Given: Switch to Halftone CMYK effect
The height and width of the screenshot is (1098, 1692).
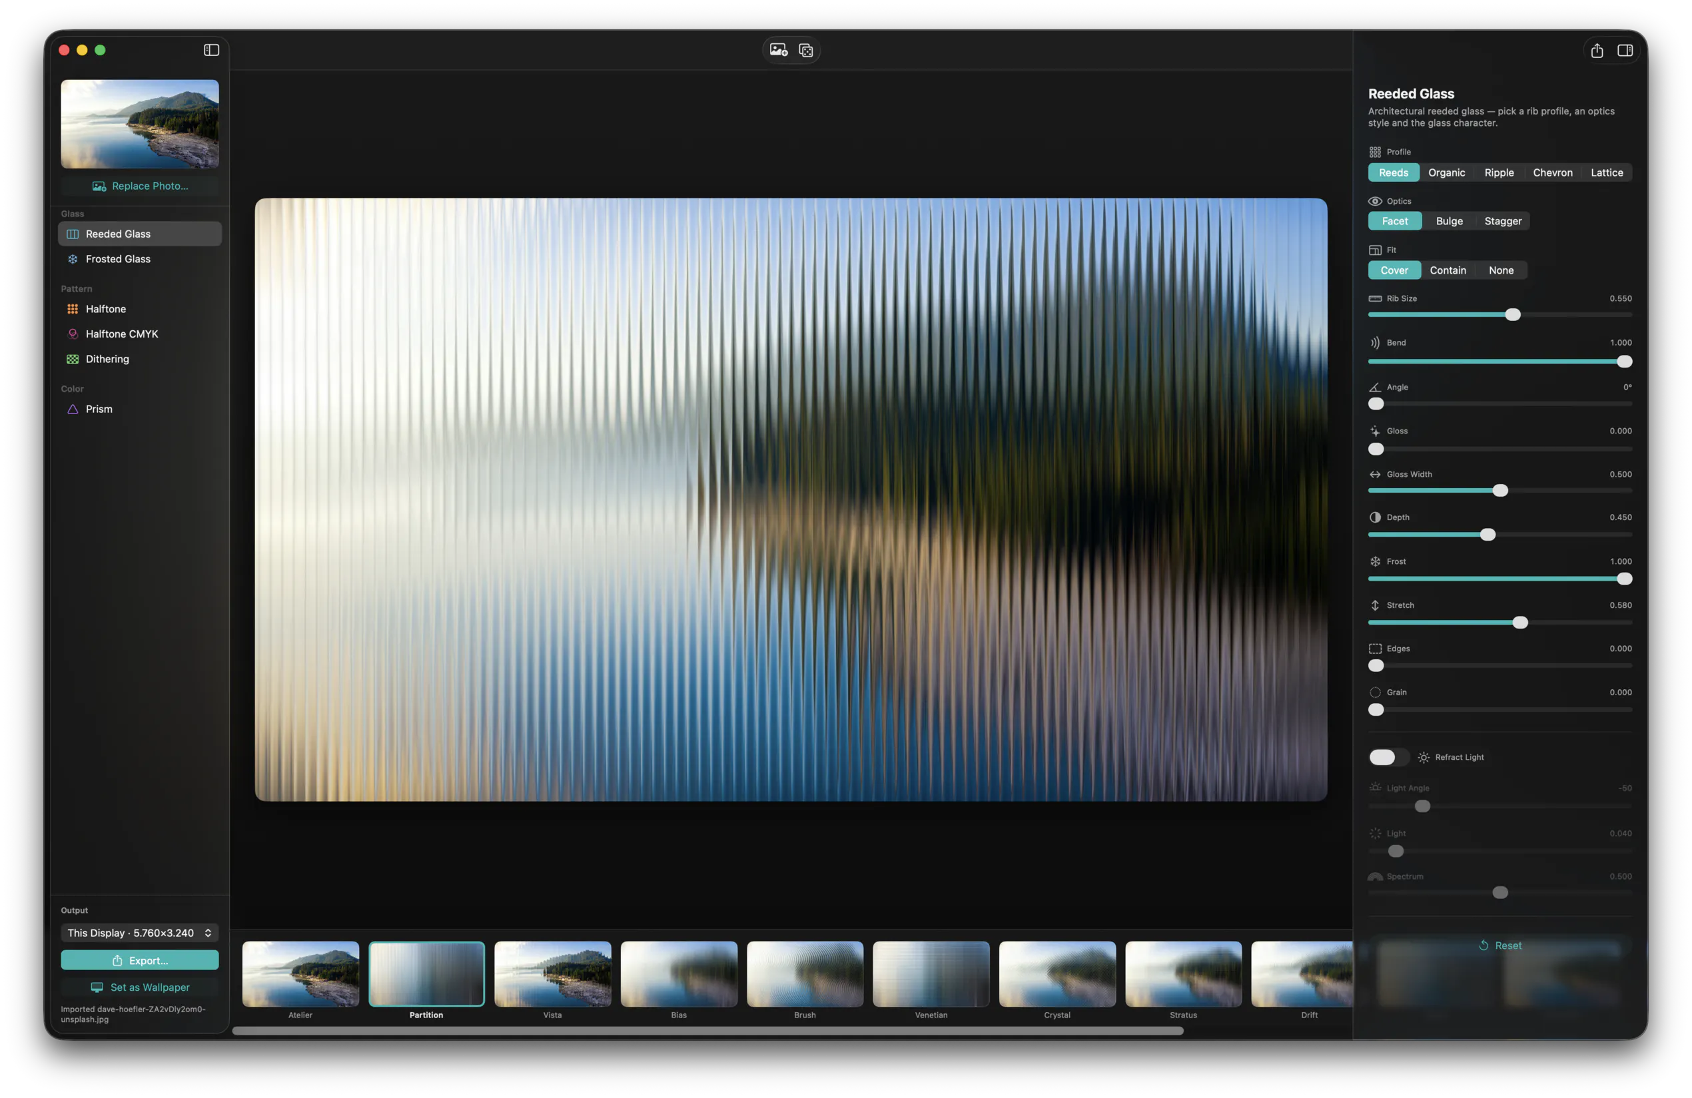Looking at the screenshot, I should click(x=139, y=334).
